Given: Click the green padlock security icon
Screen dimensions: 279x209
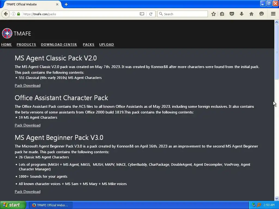Looking at the screenshot, I should tap(19, 14).
